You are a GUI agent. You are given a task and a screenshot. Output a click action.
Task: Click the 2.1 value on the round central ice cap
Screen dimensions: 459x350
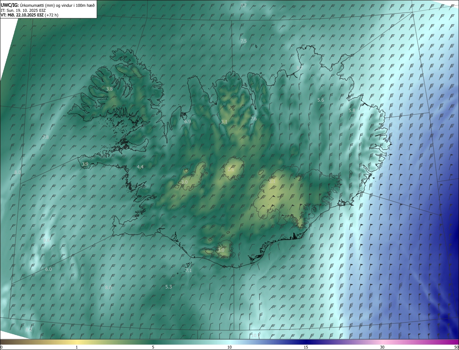click(x=231, y=169)
